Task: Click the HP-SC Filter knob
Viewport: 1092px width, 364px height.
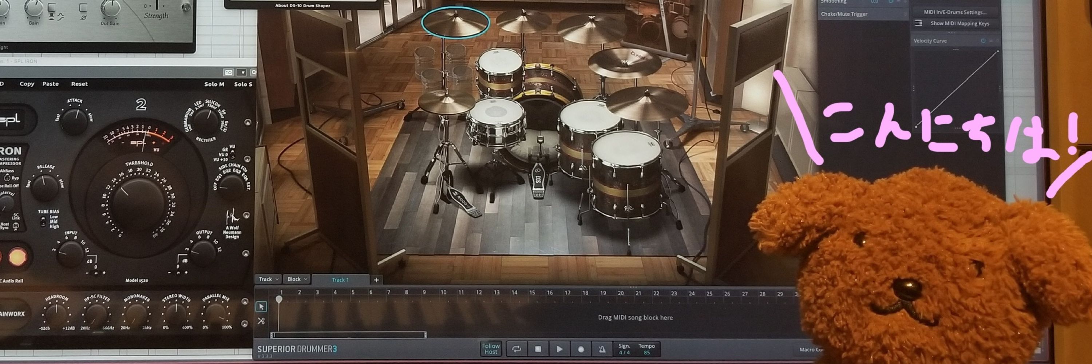Action: pos(96,314)
